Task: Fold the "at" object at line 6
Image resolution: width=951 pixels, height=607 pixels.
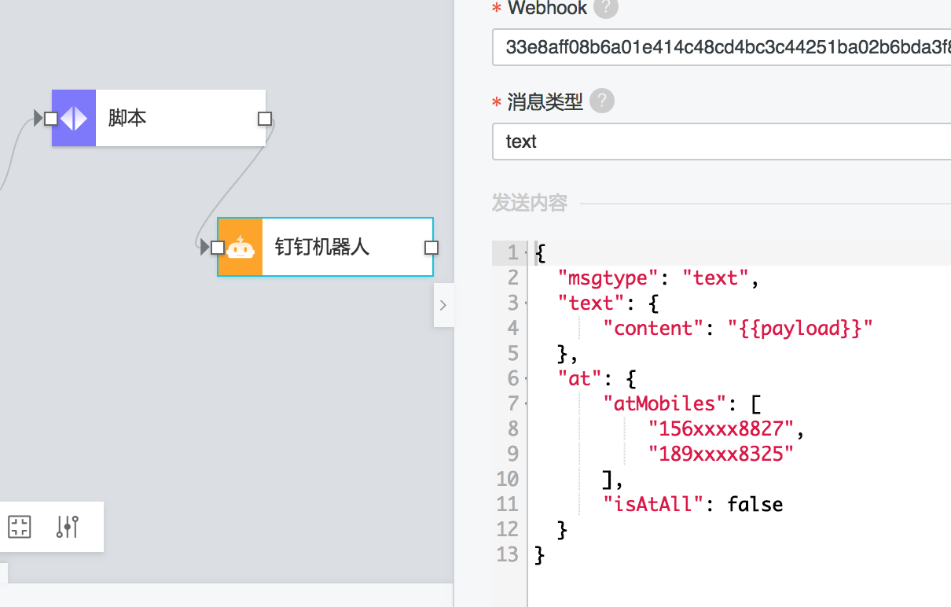Action: pos(524,379)
